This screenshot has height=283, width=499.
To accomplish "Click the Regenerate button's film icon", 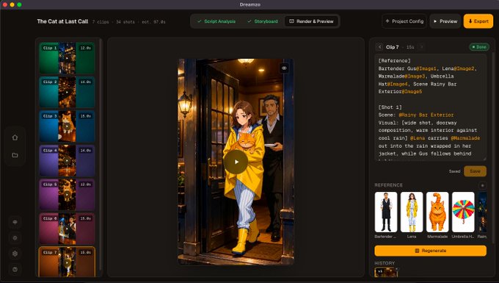I will (x=417, y=251).
